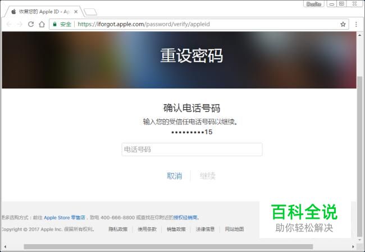Click the vertical scrollbar up arrow
The width and height of the screenshot is (365, 252).
pyautogui.click(x=360, y=35)
